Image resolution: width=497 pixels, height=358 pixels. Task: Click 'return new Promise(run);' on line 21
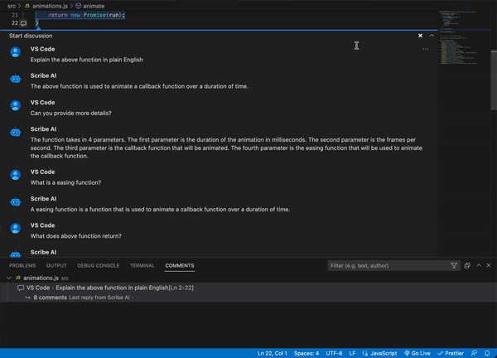86,15
